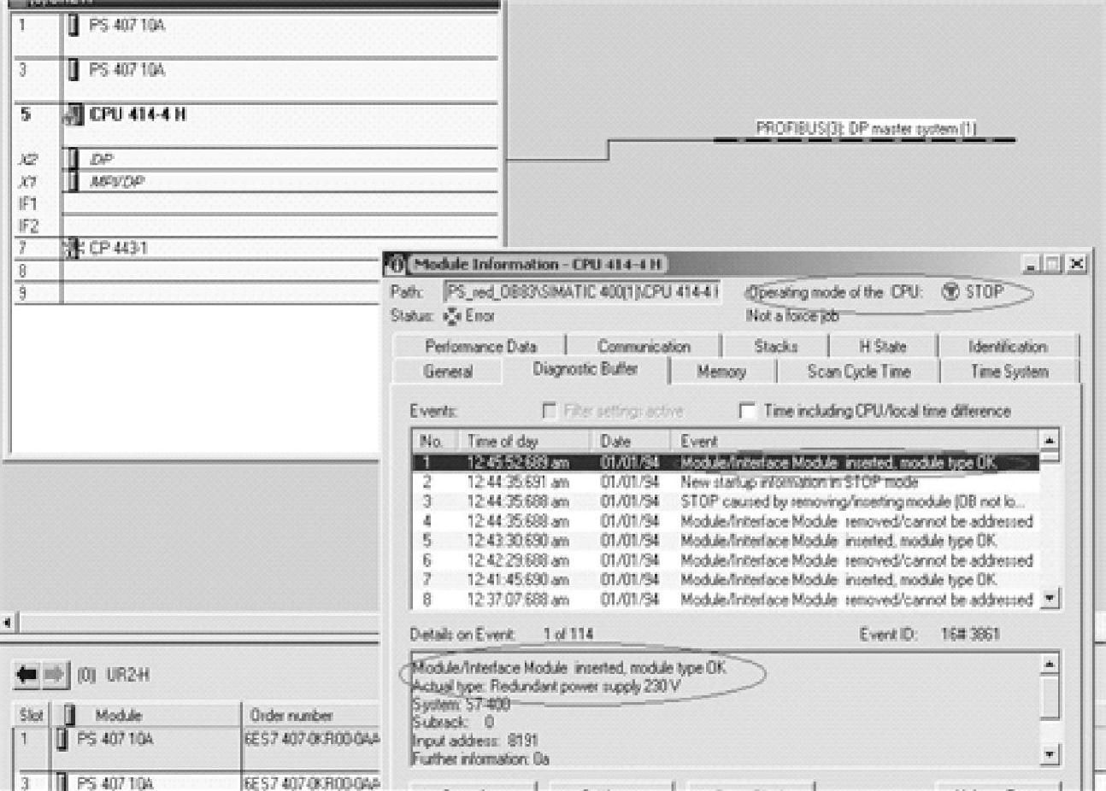This screenshot has height=791, width=1106.
Task: Switch to the General tab
Action: coord(448,372)
